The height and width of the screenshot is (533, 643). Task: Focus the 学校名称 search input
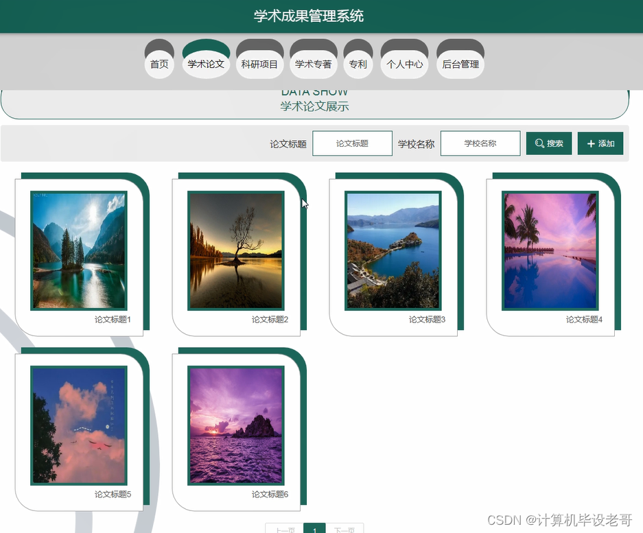[480, 143]
